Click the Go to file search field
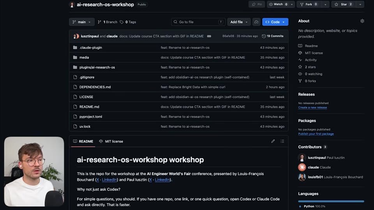 point(198,22)
